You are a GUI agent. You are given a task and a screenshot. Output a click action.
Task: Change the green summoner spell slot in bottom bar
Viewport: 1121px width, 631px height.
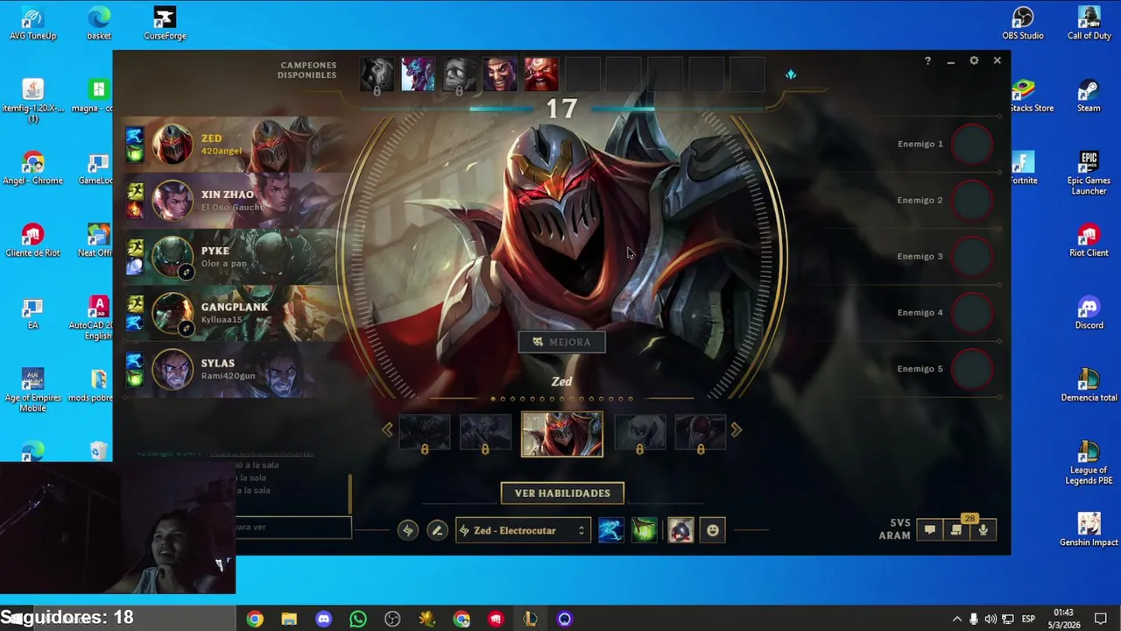coord(644,530)
